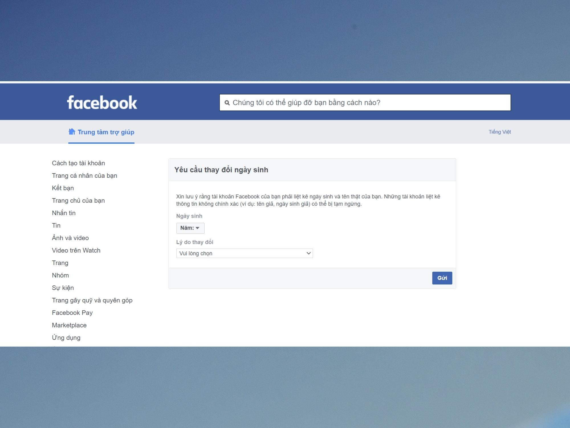
Task: Click Kết bạn menu item
Action: tap(63, 187)
